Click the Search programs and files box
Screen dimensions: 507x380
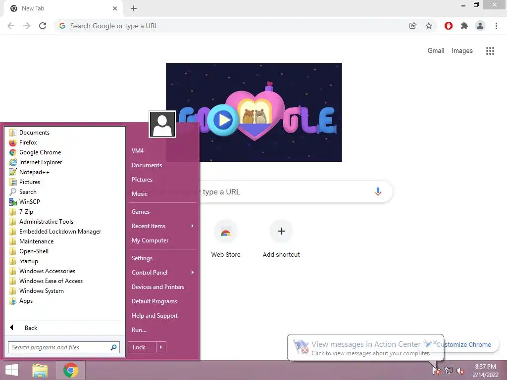64,347
